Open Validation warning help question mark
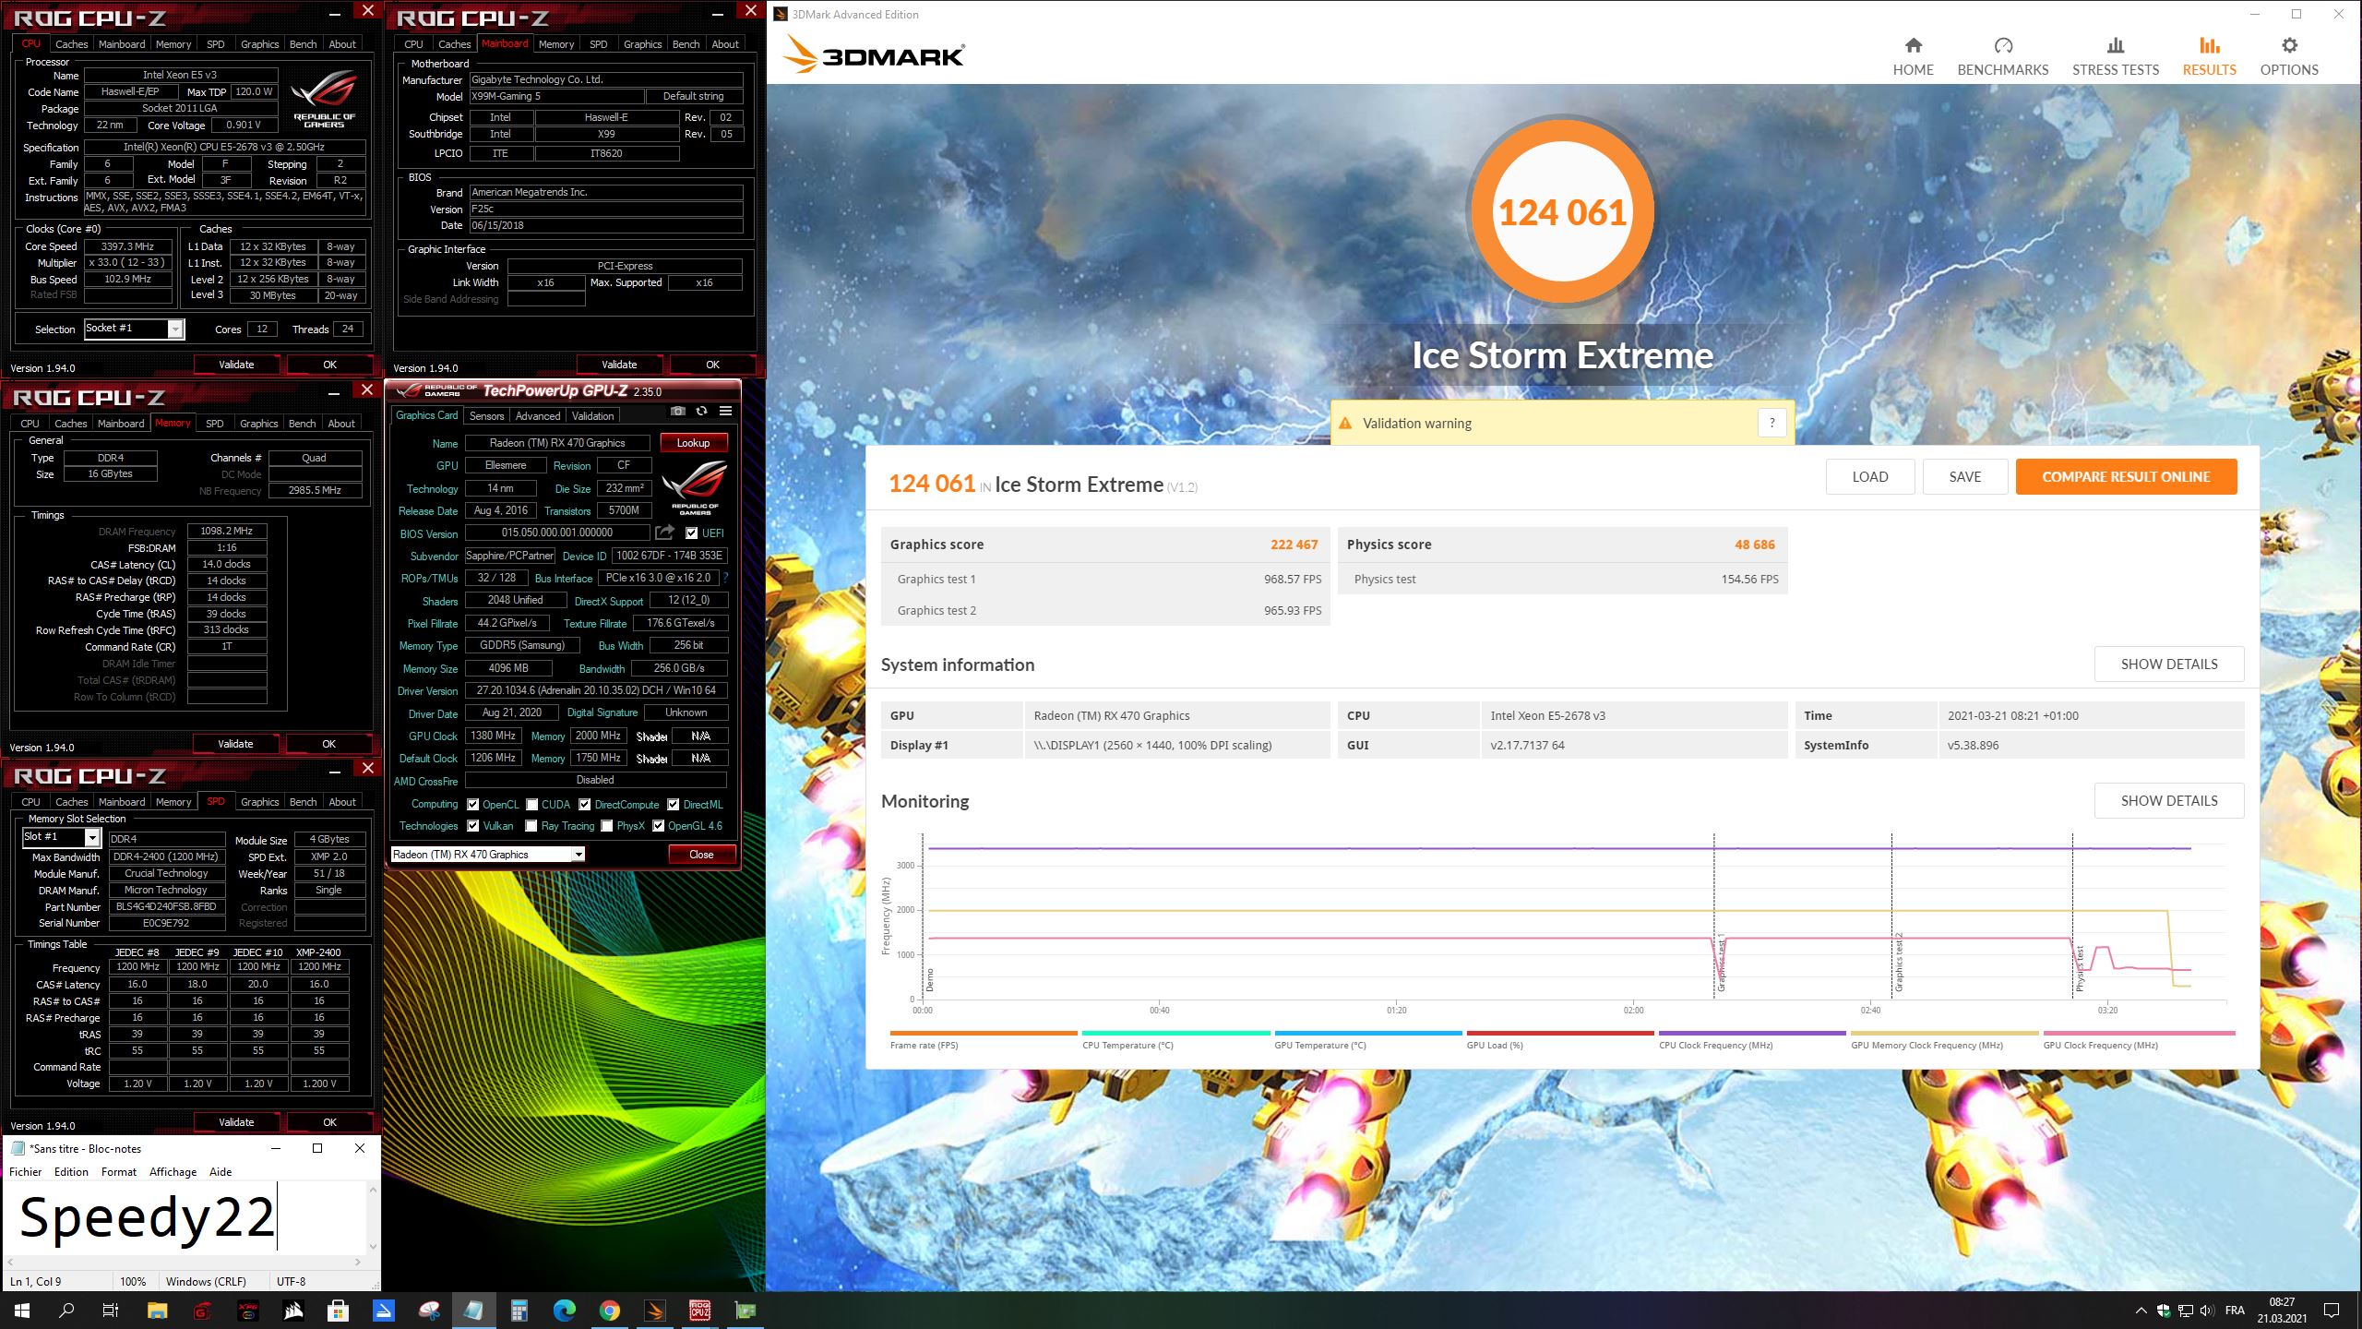Image resolution: width=2362 pixels, height=1329 pixels. point(1771,423)
